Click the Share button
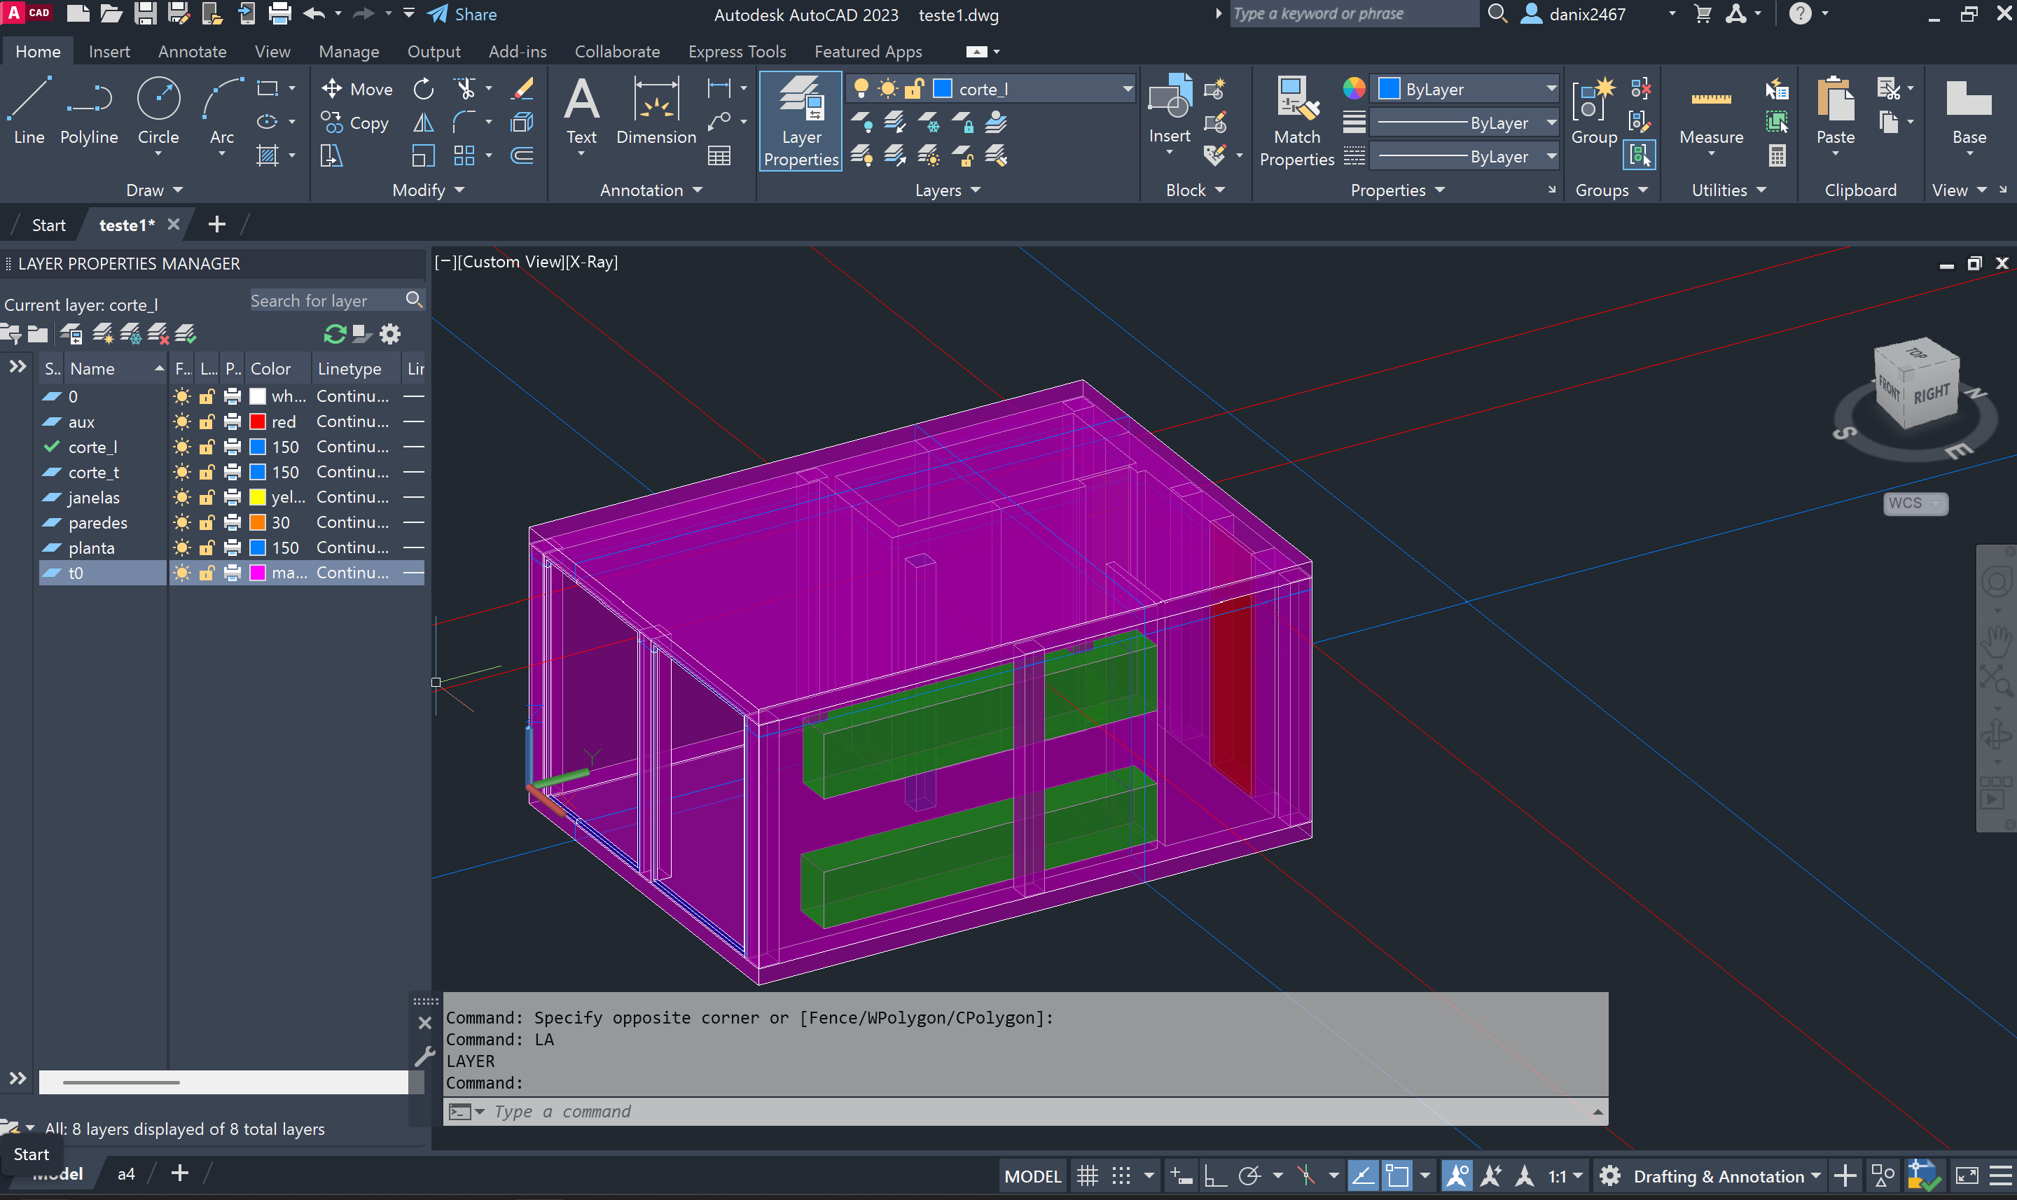The height and width of the screenshot is (1200, 2017). point(463,15)
